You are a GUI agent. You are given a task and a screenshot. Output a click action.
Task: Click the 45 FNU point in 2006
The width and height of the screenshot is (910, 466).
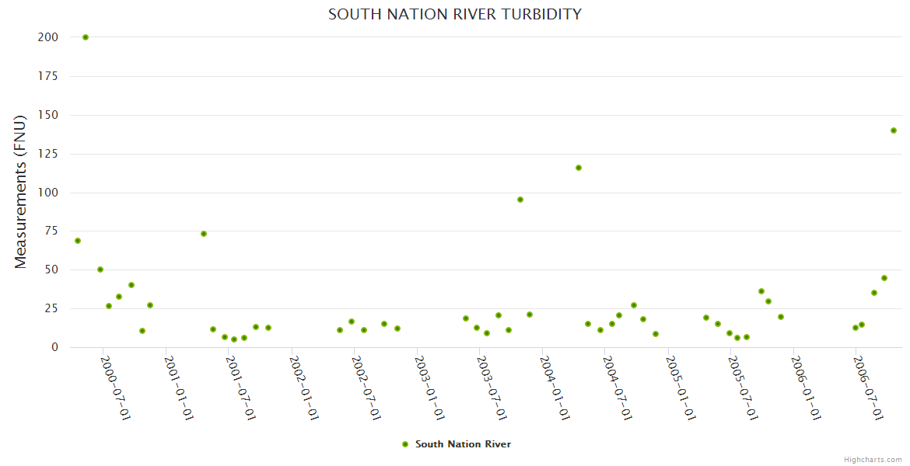(884, 278)
